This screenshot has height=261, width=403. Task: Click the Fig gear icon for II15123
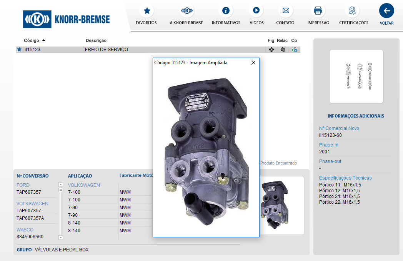pos(271,50)
